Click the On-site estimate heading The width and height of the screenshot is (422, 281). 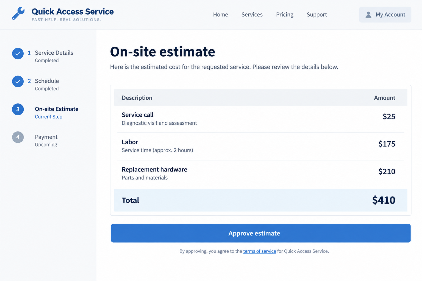(163, 52)
